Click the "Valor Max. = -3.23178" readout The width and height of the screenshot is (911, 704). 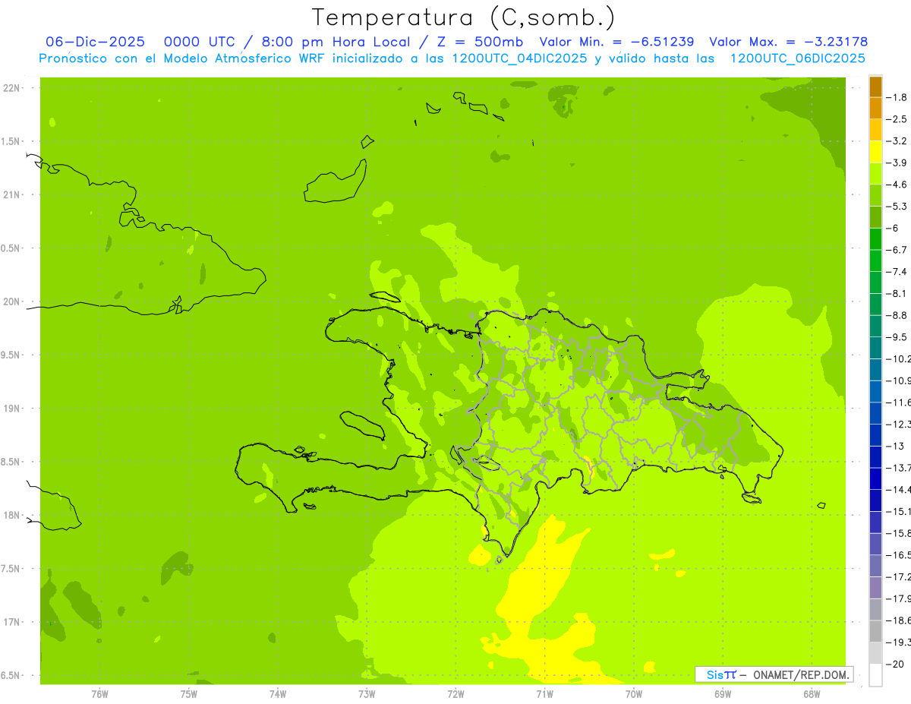coord(788,42)
